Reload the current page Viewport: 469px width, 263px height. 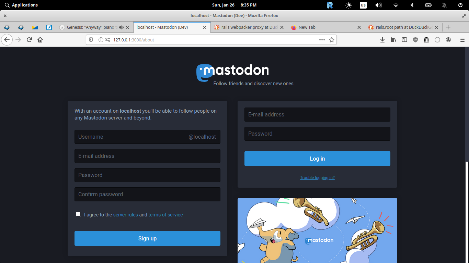tap(29, 40)
